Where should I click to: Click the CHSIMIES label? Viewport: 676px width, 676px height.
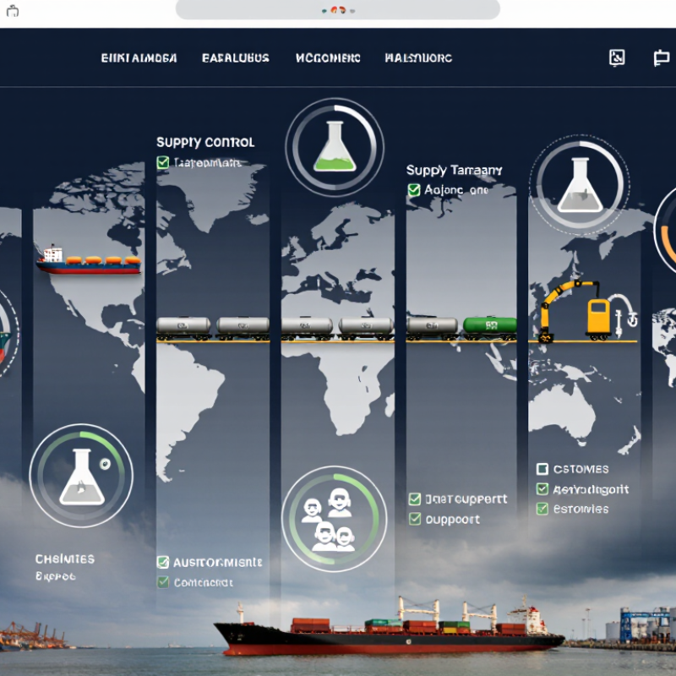[65, 559]
